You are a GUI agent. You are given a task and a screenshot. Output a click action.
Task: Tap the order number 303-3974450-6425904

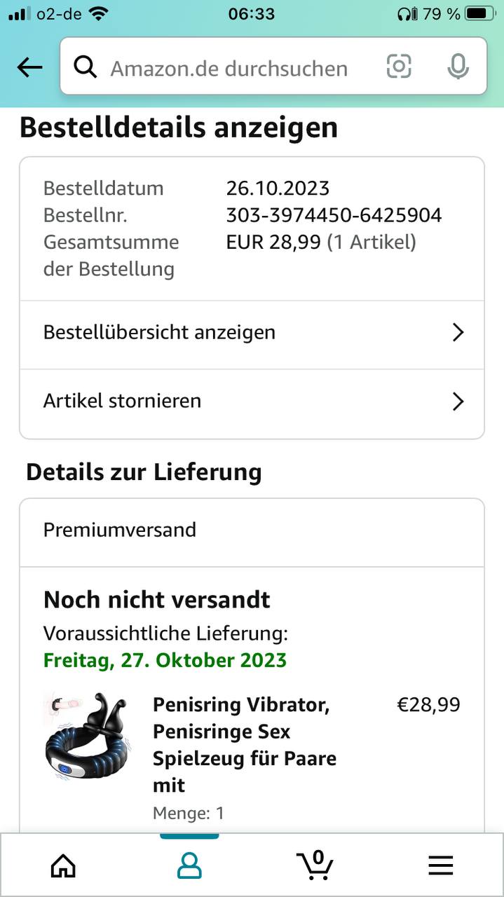pyautogui.click(x=334, y=215)
